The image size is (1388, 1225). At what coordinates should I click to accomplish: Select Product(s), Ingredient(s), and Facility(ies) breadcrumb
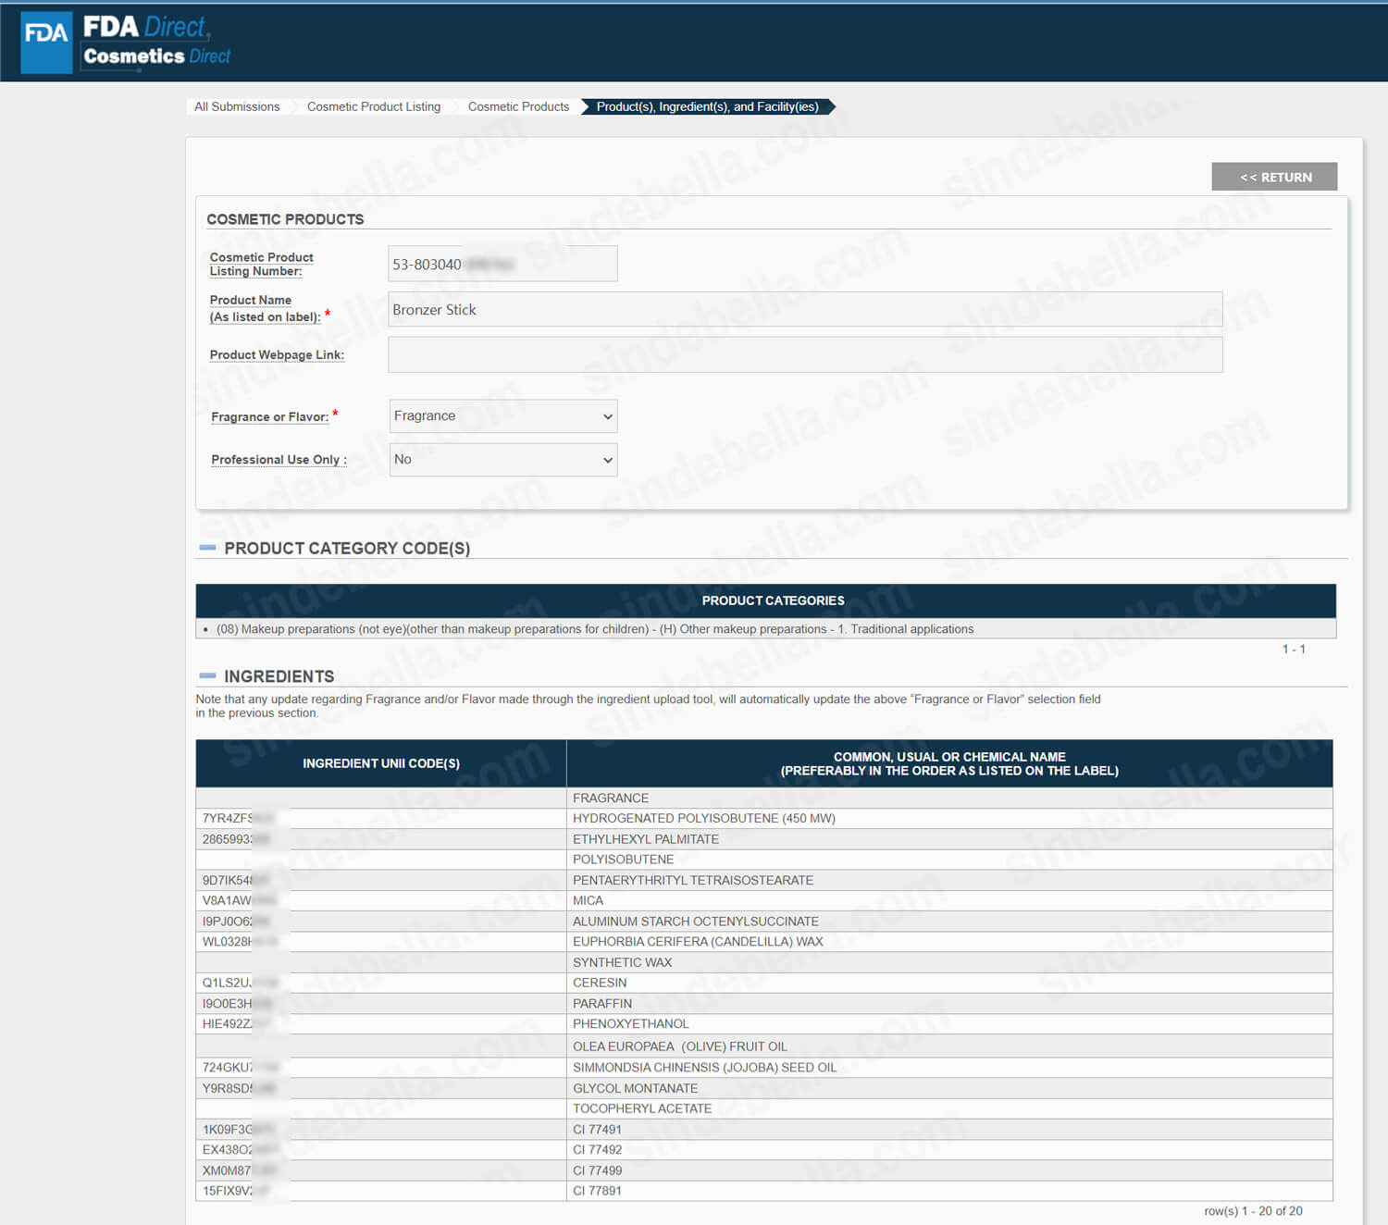(707, 106)
